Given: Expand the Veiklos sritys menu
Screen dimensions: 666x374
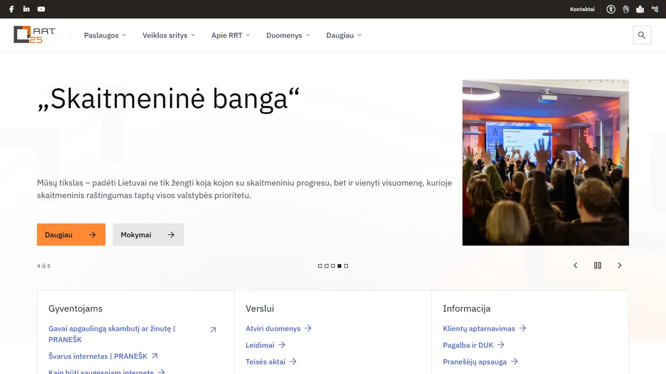Looking at the screenshot, I should pos(169,35).
